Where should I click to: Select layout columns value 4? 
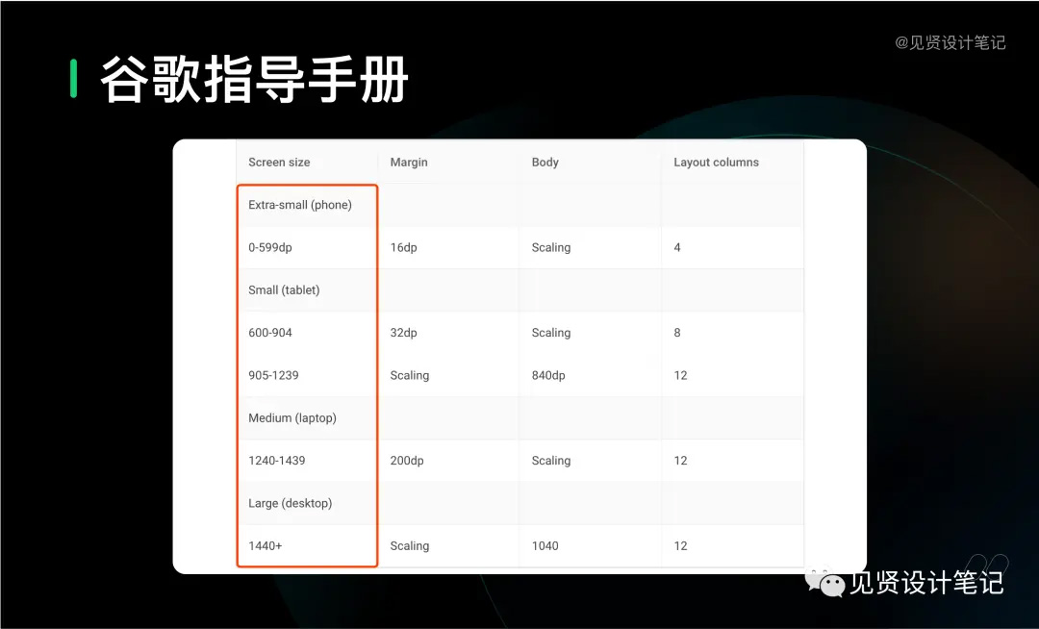click(x=677, y=247)
